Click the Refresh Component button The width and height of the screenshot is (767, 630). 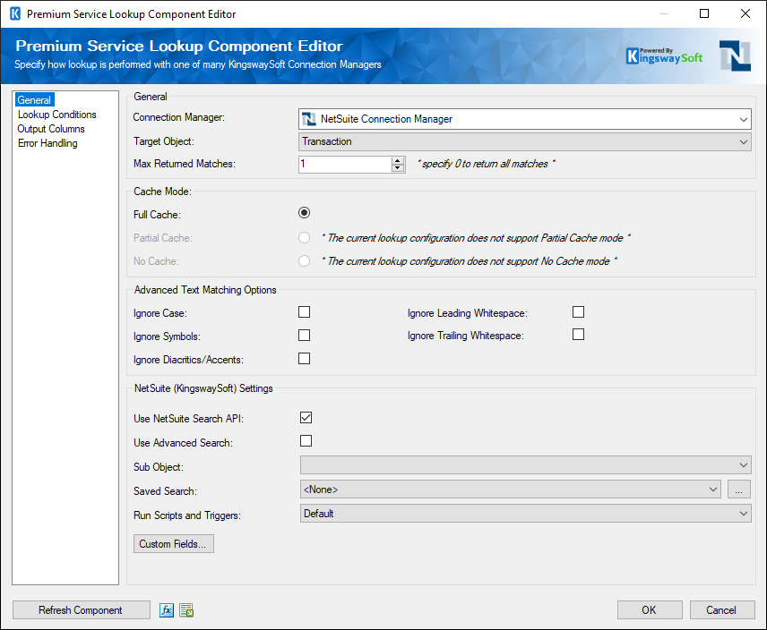82,610
